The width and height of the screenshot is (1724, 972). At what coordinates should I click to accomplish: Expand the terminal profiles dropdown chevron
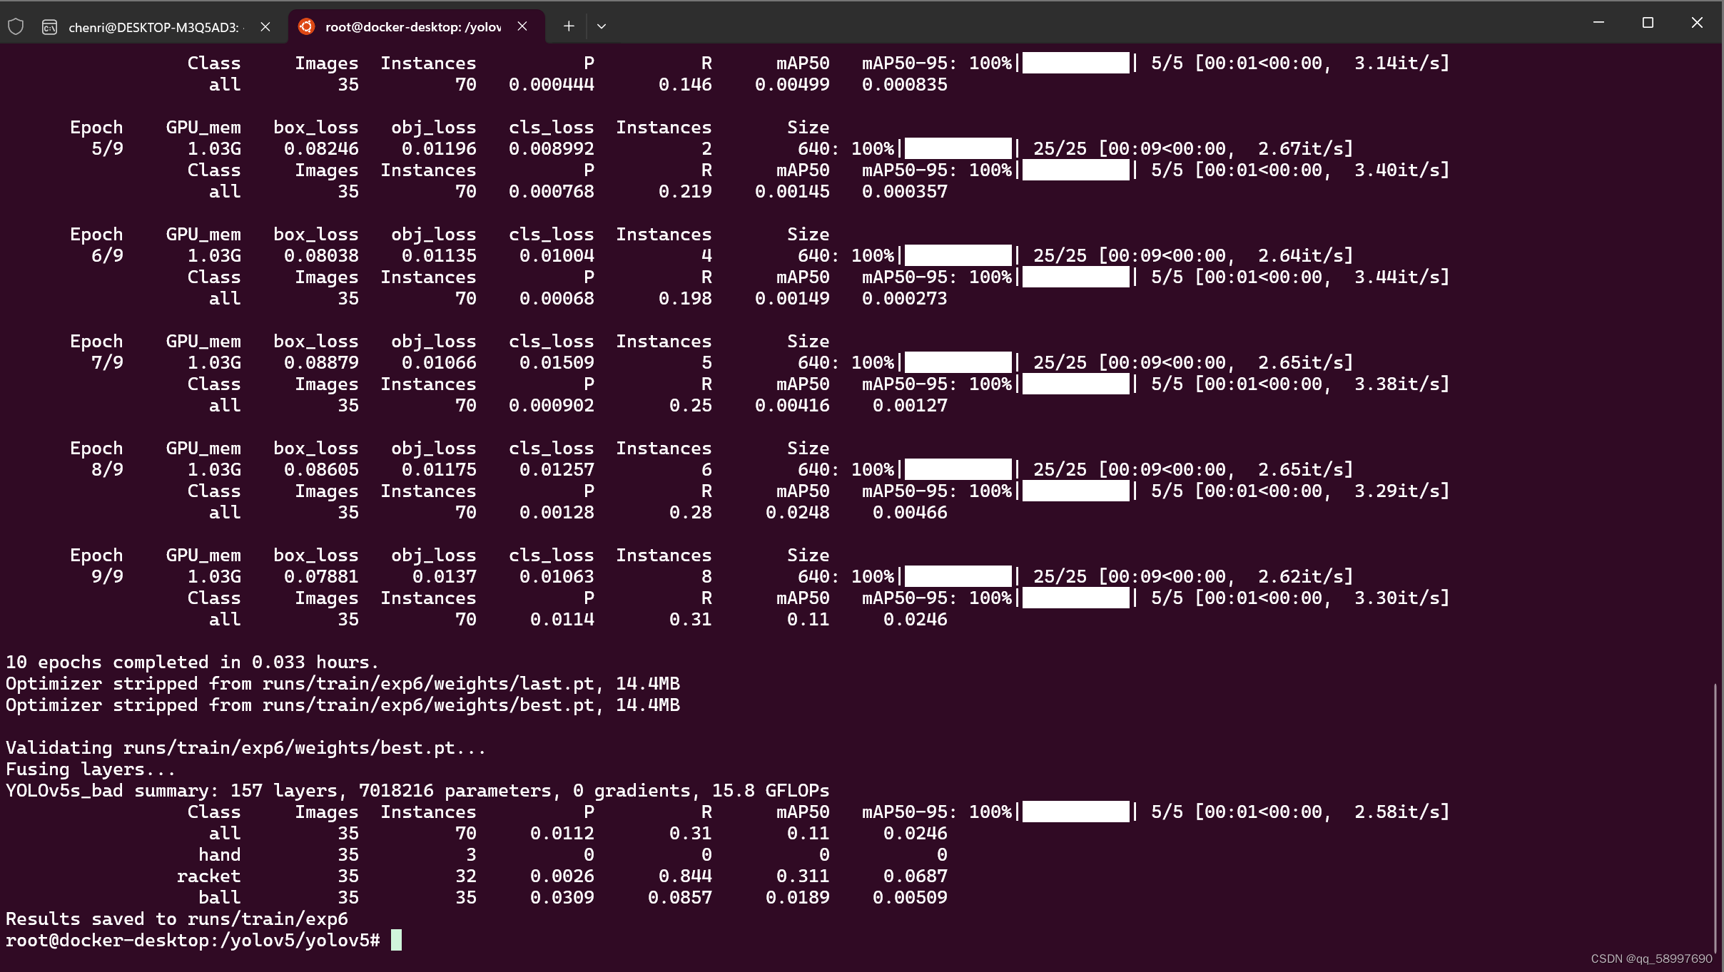[x=602, y=26]
